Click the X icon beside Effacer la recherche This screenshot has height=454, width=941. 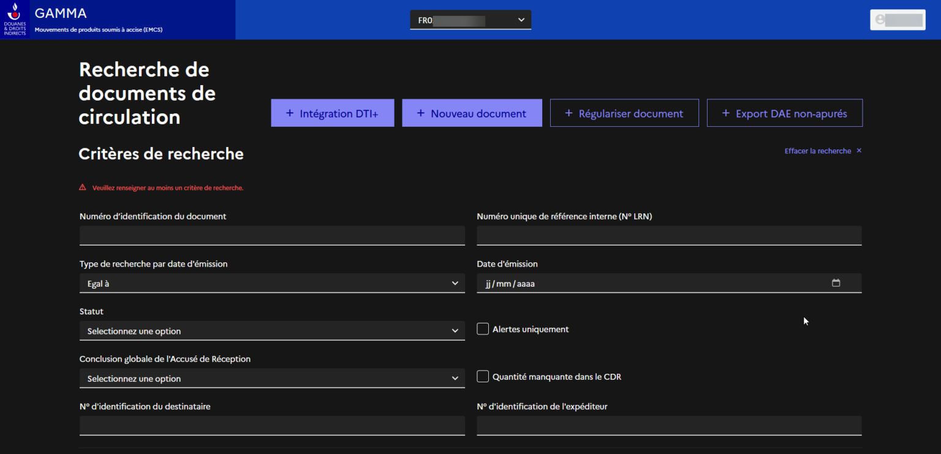tap(859, 151)
